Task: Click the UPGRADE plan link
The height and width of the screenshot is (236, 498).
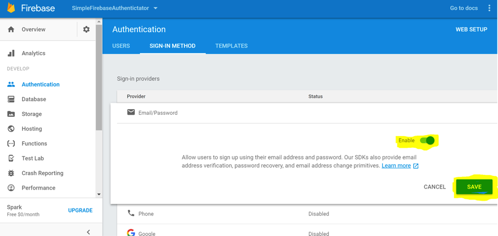Action: point(80,211)
